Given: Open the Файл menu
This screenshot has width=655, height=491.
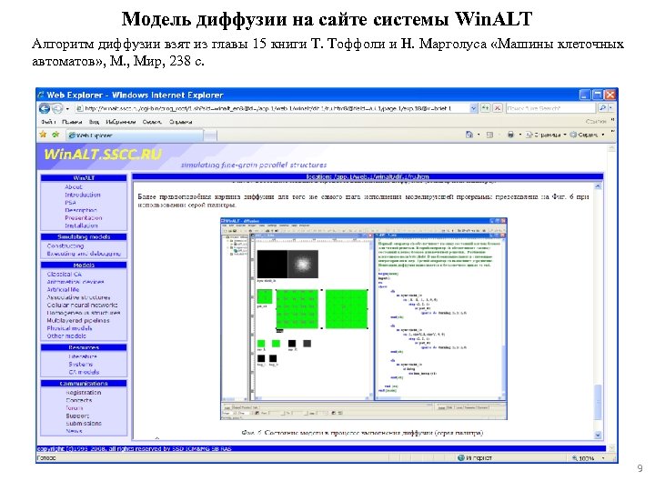Looking at the screenshot, I should pyautogui.click(x=47, y=122).
